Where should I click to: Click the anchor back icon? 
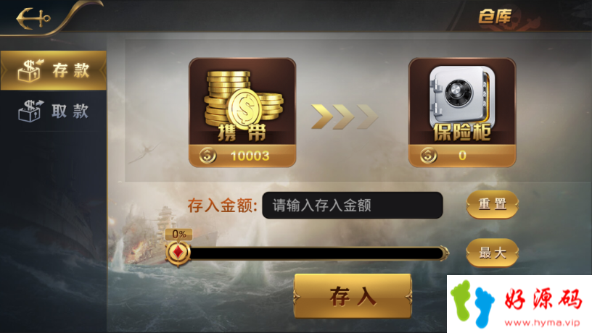point(33,18)
